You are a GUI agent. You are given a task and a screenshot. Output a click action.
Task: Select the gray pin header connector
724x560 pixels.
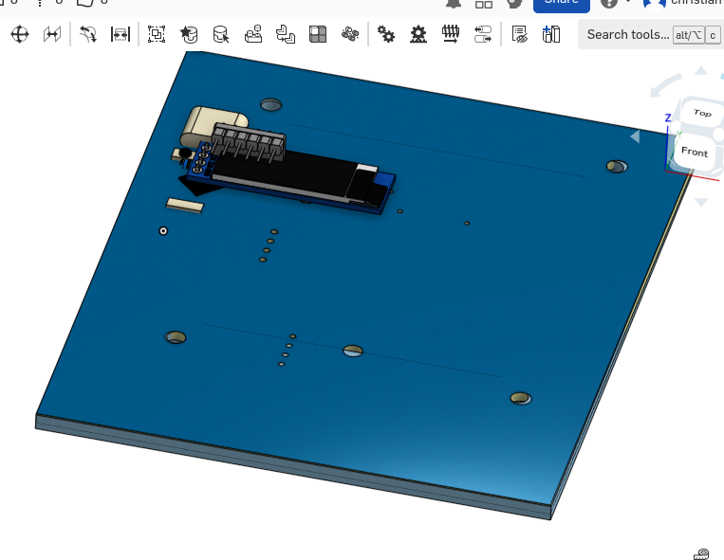(x=249, y=142)
